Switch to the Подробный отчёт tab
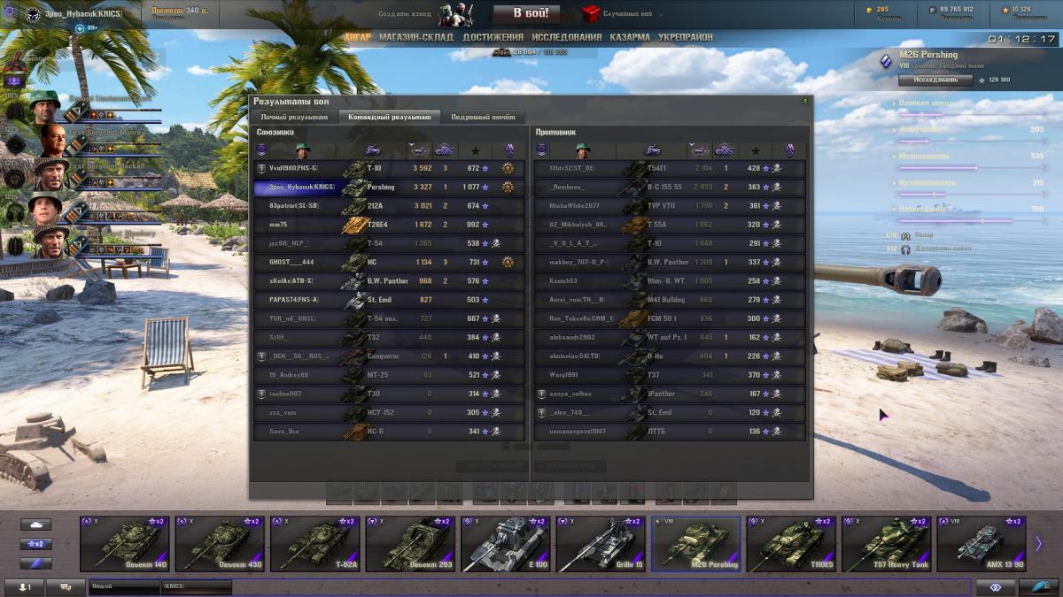The image size is (1063, 597). pos(482,117)
